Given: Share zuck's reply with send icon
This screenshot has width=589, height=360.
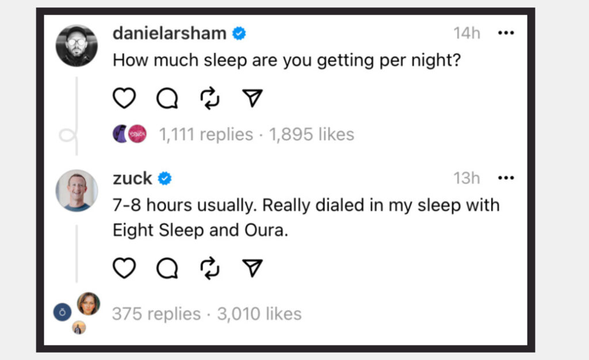Looking at the screenshot, I should click(252, 267).
